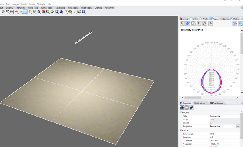Open the Surface Tools toolbar tab
The width and height of the screenshot is (243, 147).
pyautogui.click(x=47, y=8)
